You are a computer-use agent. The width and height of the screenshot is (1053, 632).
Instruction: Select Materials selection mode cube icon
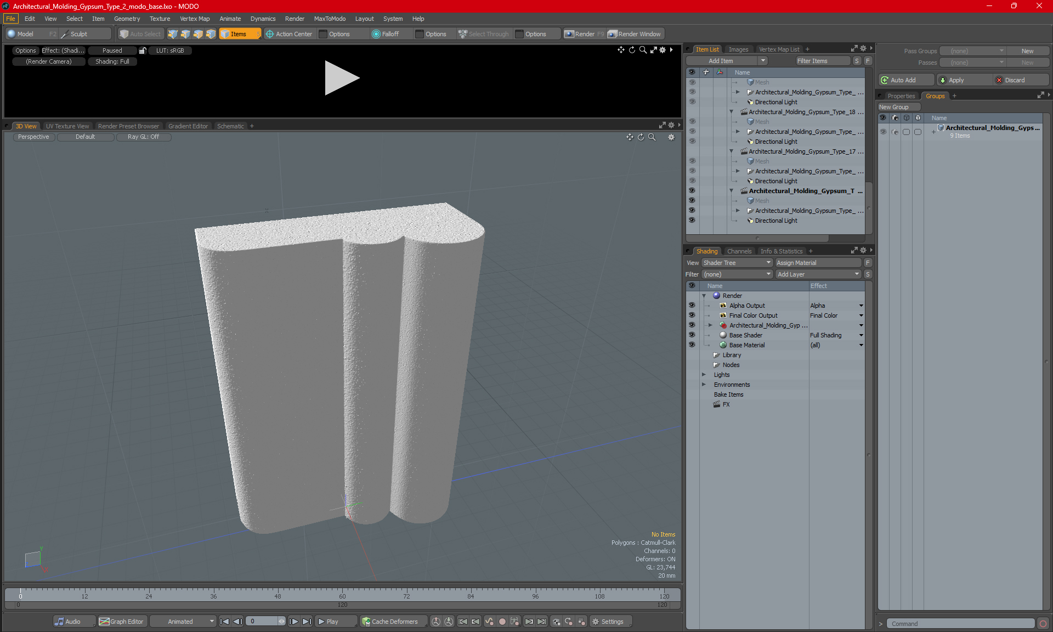(x=211, y=34)
